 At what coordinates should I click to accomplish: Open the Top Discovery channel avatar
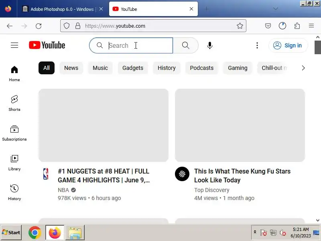(x=182, y=174)
